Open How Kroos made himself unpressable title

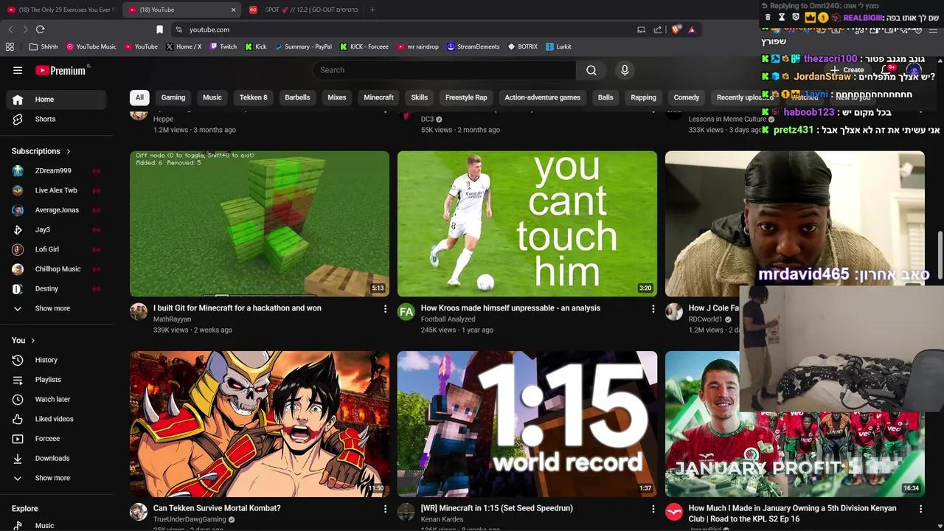pyautogui.click(x=510, y=308)
